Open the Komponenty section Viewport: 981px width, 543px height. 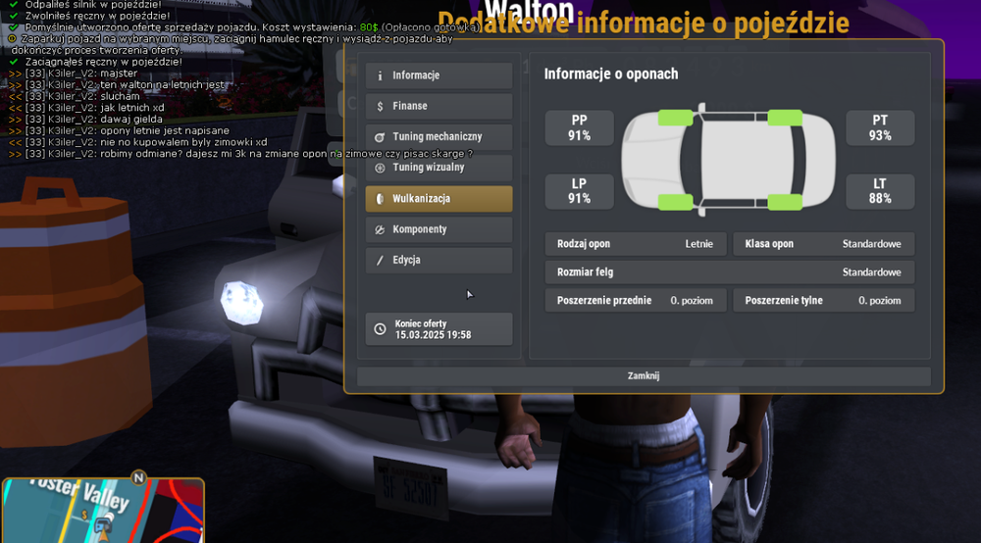click(439, 229)
